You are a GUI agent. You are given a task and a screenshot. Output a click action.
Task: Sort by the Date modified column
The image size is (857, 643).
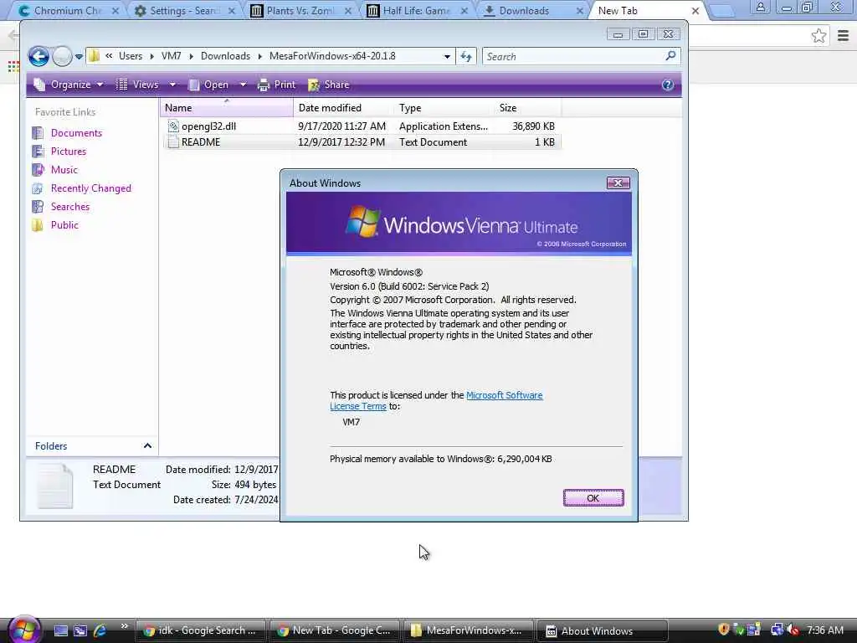point(344,108)
